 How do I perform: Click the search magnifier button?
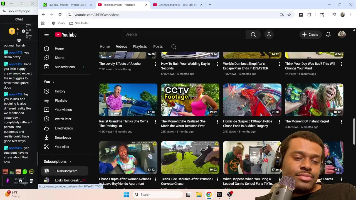[253, 34]
